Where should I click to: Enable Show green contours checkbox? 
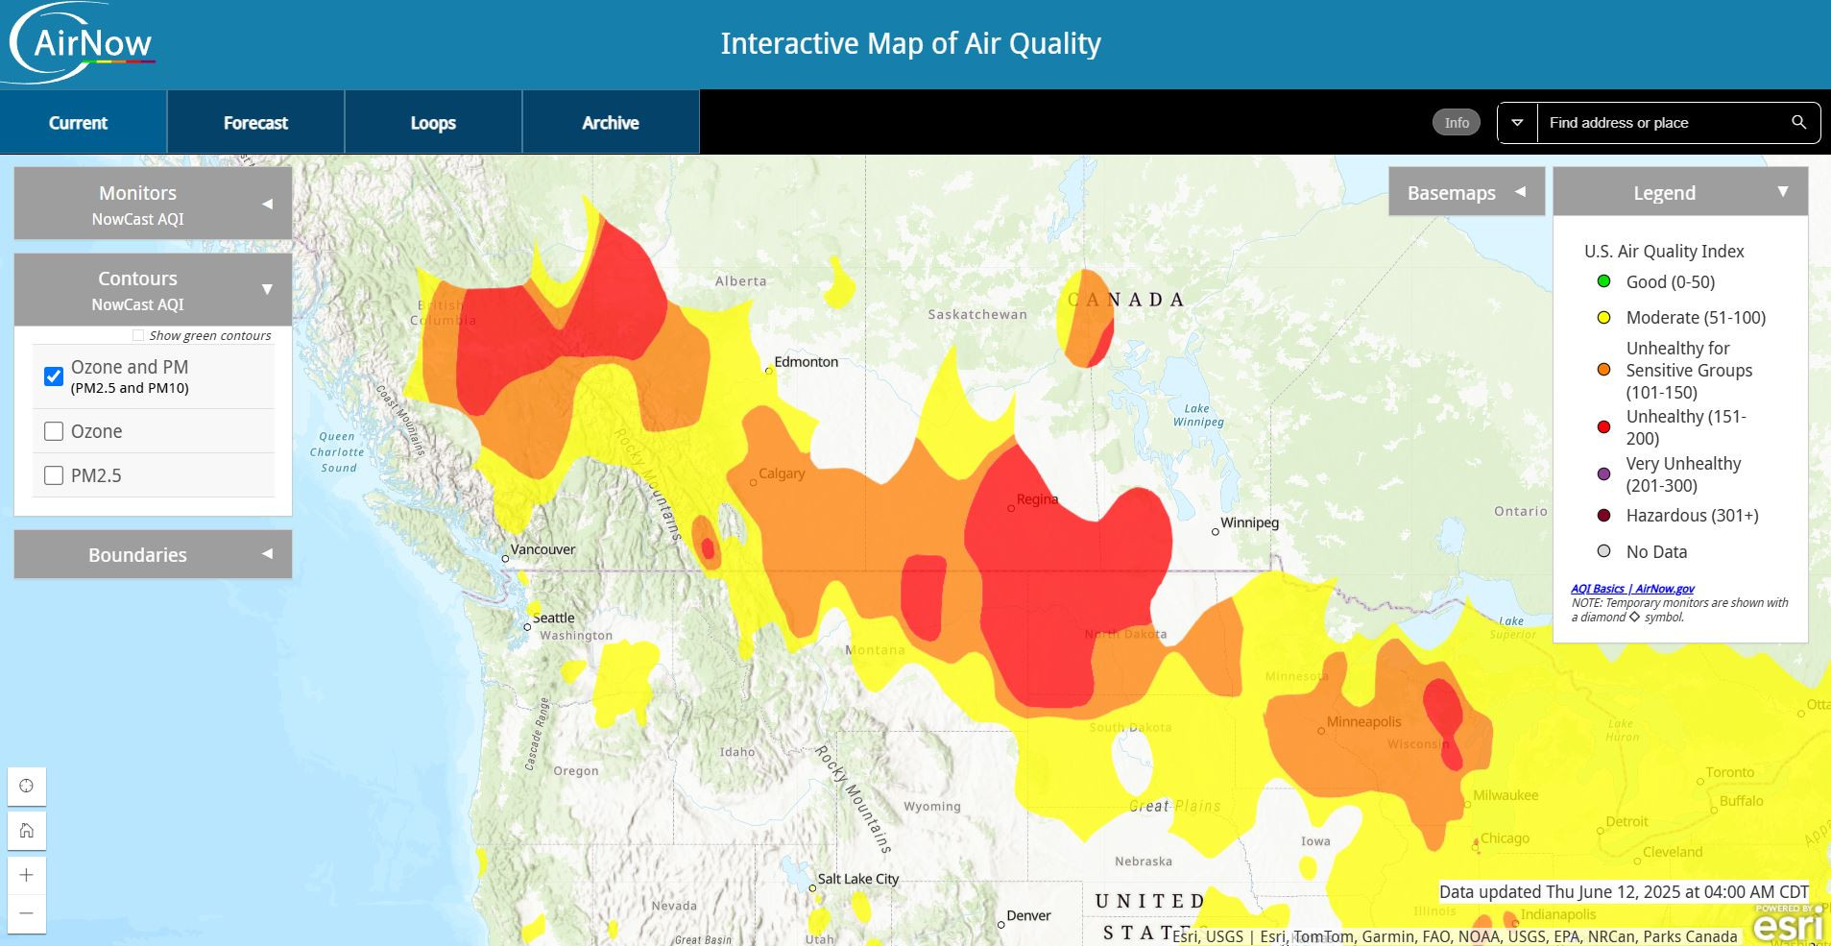click(138, 335)
